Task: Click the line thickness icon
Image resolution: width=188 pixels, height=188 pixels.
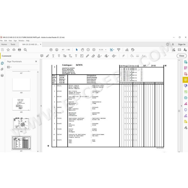Action: click(x=138, y=56)
